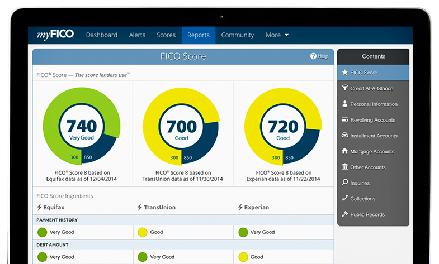Click the FICO Score star icon
The height and width of the screenshot is (264, 439).
pyautogui.click(x=344, y=73)
